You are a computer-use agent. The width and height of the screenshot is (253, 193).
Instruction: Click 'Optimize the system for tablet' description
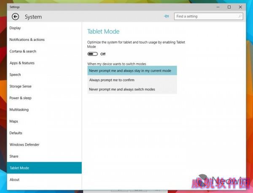click(x=136, y=44)
